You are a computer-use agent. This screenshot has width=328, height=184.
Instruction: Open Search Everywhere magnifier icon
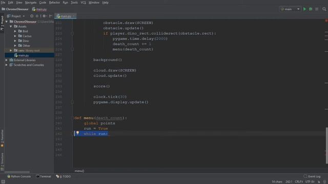point(324,9)
